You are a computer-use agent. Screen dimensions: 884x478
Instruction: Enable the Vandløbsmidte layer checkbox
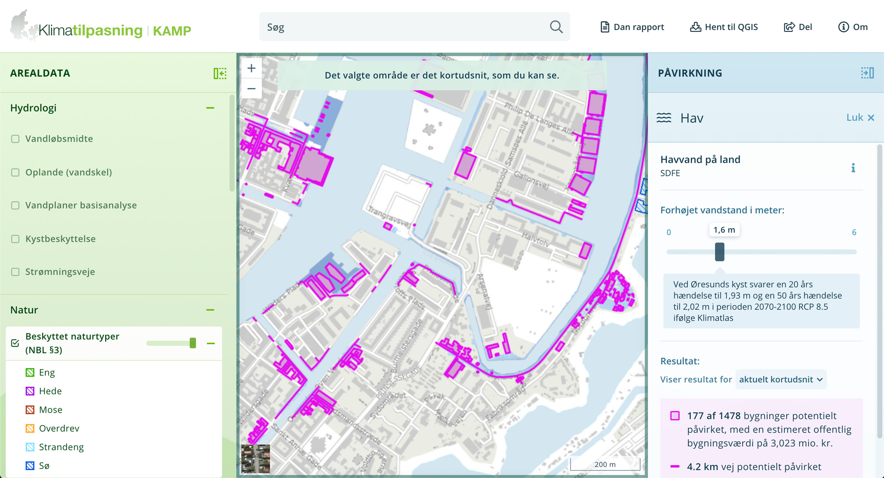click(x=15, y=139)
